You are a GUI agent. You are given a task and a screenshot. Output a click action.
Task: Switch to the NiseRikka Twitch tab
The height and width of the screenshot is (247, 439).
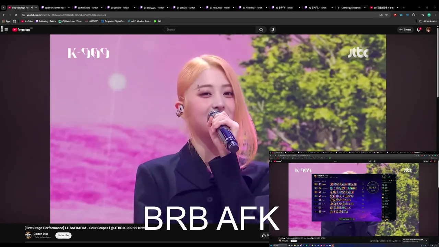click(x=252, y=8)
